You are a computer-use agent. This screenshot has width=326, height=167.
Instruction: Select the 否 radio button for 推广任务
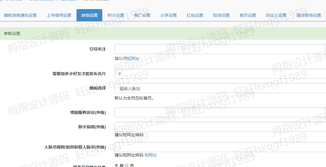127,165
